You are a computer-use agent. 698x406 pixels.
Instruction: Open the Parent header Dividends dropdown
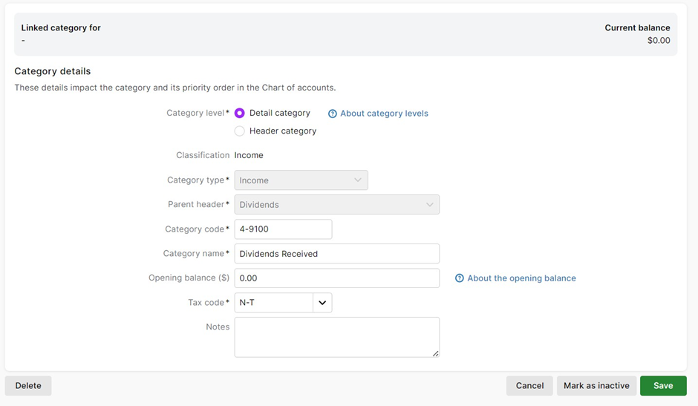[336, 205]
